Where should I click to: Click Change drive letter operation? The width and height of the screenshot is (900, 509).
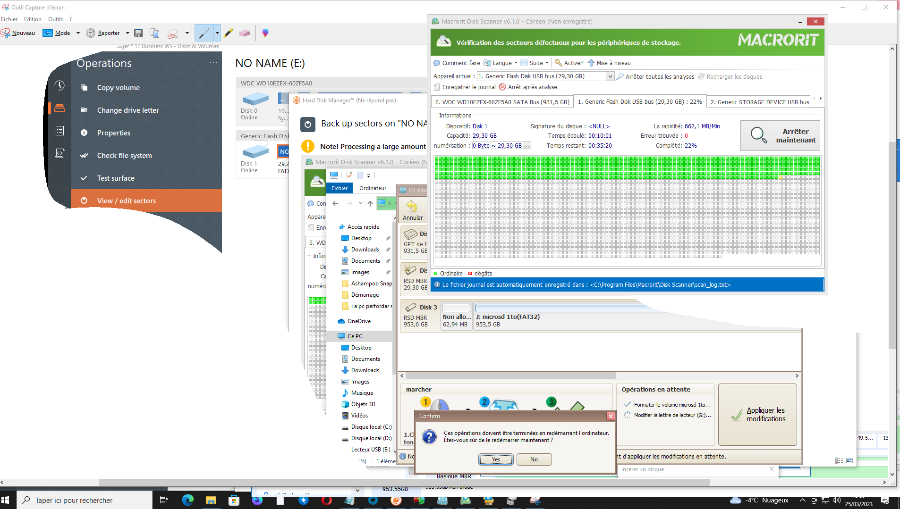(x=128, y=110)
